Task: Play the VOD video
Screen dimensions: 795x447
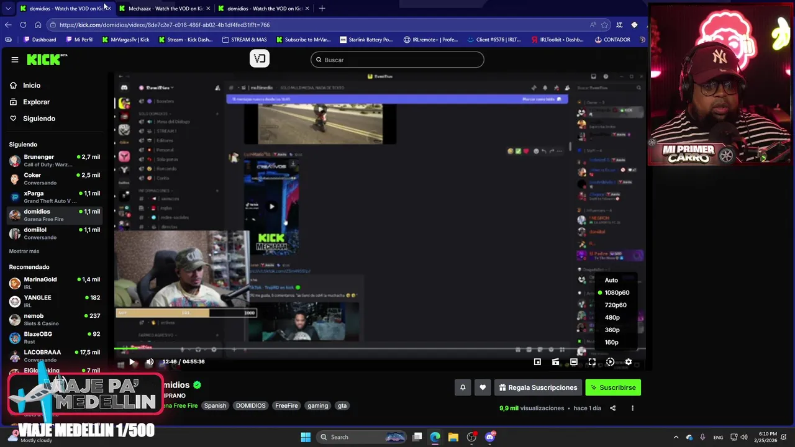Action: click(x=132, y=362)
